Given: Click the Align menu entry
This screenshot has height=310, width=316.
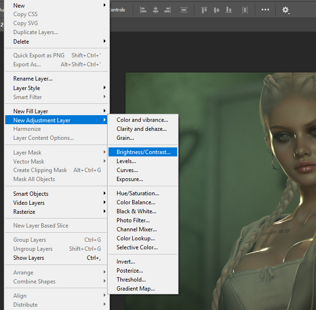Looking at the screenshot, I should click(57, 296).
